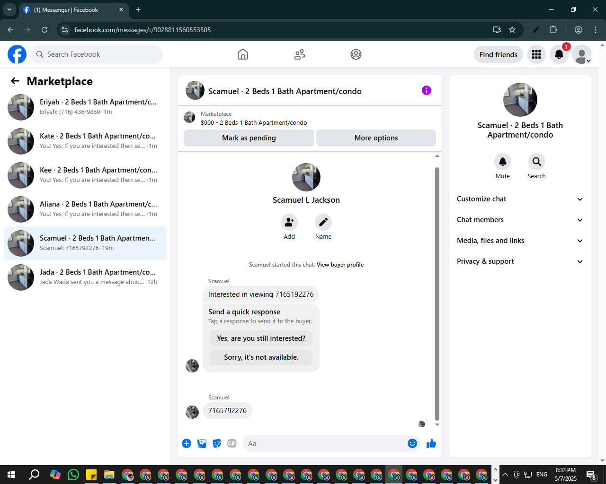Click the Add person icon under Scamuel L Jackson
The height and width of the screenshot is (484, 606).
(x=289, y=222)
